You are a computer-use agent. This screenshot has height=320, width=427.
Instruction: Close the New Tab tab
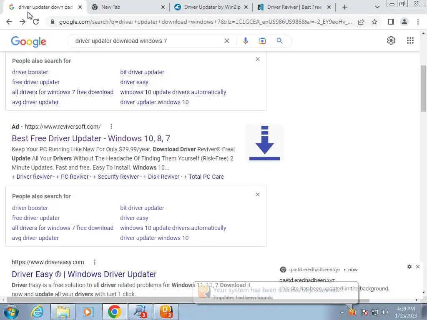click(163, 7)
